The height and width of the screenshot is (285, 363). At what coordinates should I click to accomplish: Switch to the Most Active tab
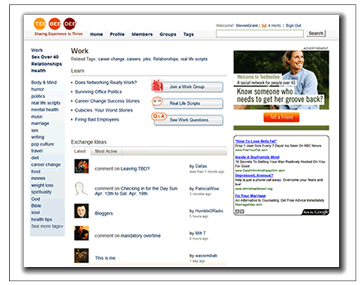(106, 151)
